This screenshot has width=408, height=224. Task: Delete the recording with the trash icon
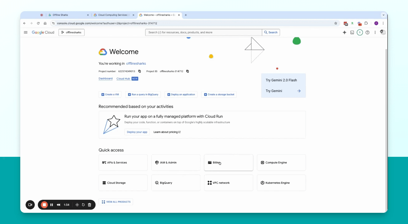(x=90, y=205)
